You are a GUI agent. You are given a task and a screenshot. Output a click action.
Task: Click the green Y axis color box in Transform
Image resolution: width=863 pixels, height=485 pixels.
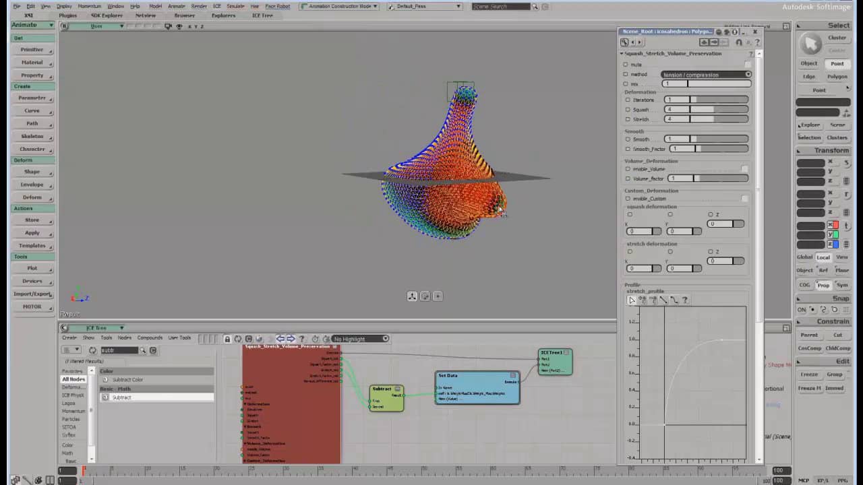(x=835, y=234)
